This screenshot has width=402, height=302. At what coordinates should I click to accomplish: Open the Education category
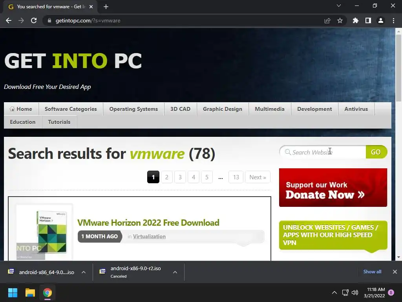click(x=22, y=122)
